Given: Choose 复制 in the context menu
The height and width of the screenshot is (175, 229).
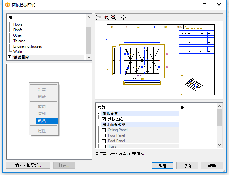Looking at the screenshot, I should [x=42, y=114].
